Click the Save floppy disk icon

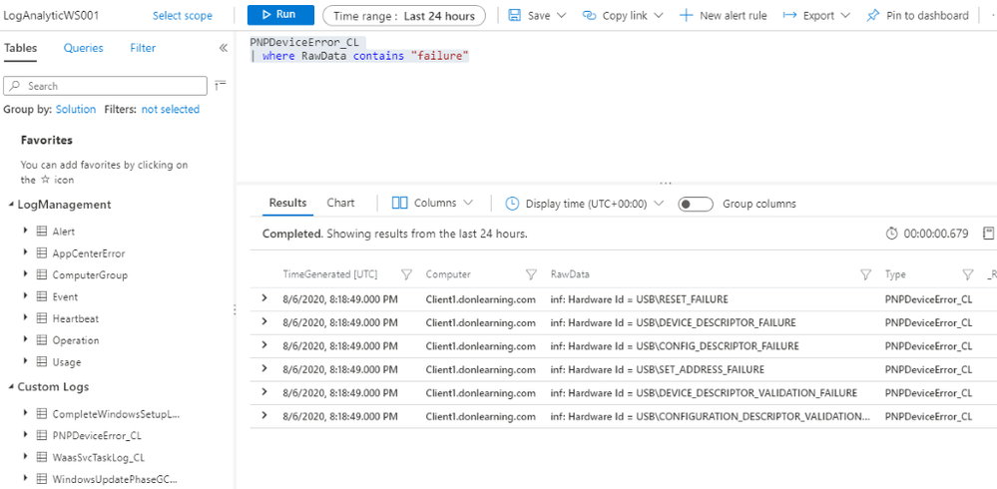(515, 15)
